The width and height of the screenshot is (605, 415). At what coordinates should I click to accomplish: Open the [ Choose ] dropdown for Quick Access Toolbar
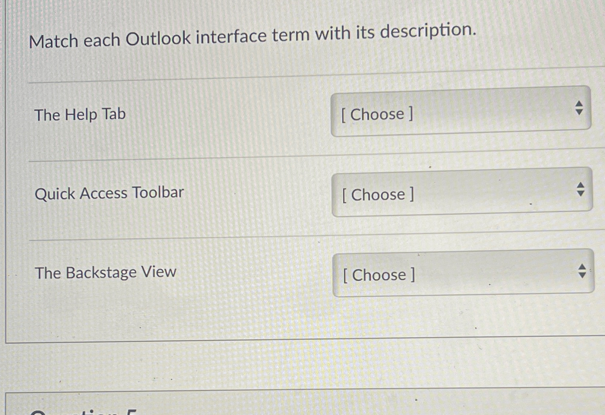tap(461, 192)
